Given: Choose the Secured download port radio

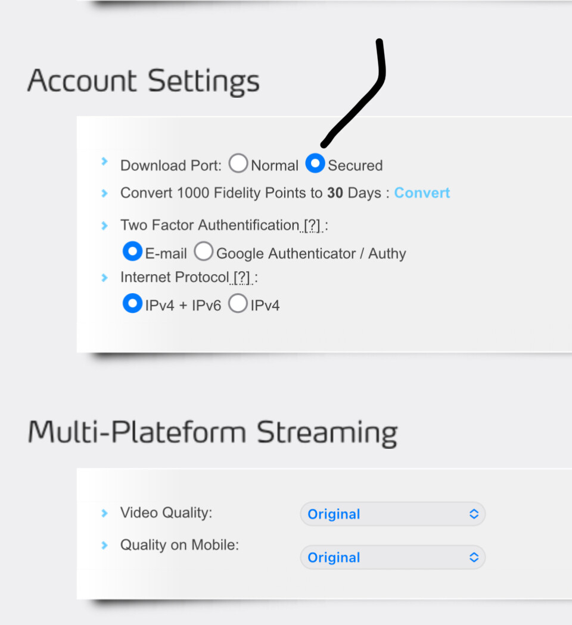Looking at the screenshot, I should 315,163.
